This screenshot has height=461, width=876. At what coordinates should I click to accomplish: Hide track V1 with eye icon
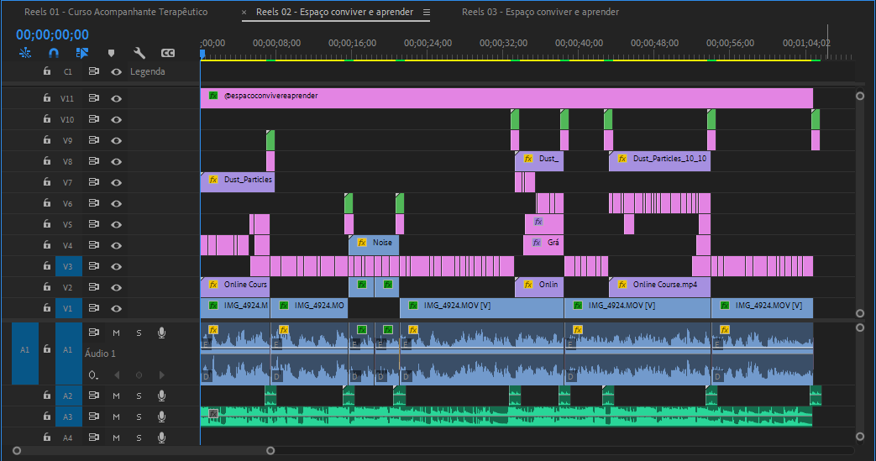tap(116, 308)
